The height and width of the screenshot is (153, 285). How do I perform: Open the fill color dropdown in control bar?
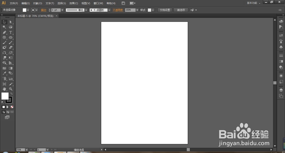(28, 10)
